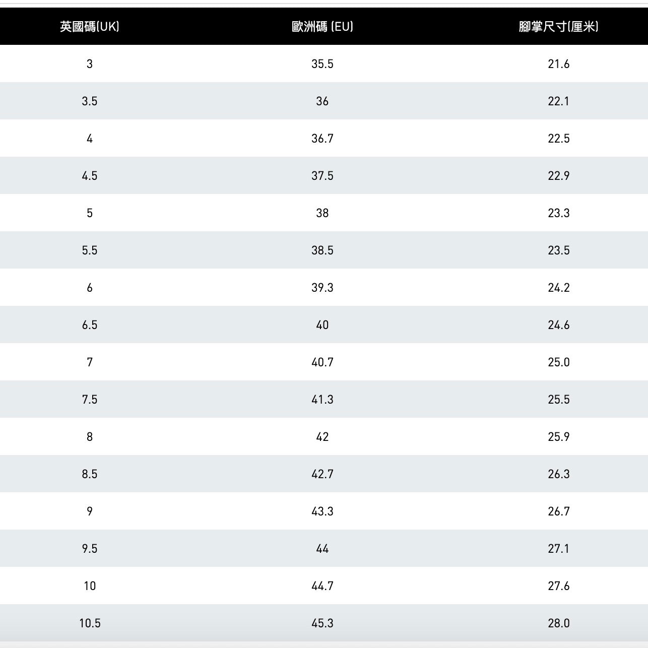Click the EU size 35.5 cell

click(x=322, y=64)
